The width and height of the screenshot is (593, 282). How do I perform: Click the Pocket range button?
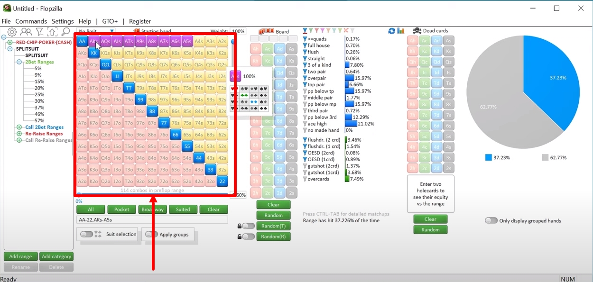[122, 209]
